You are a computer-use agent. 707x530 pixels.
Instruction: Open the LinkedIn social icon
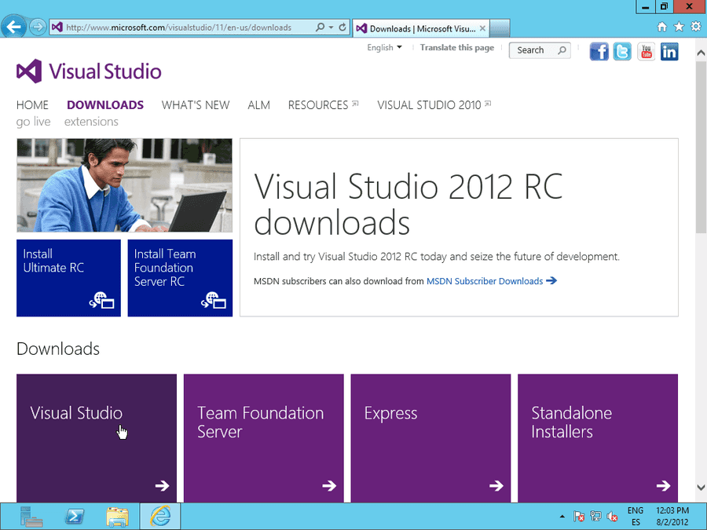(669, 52)
